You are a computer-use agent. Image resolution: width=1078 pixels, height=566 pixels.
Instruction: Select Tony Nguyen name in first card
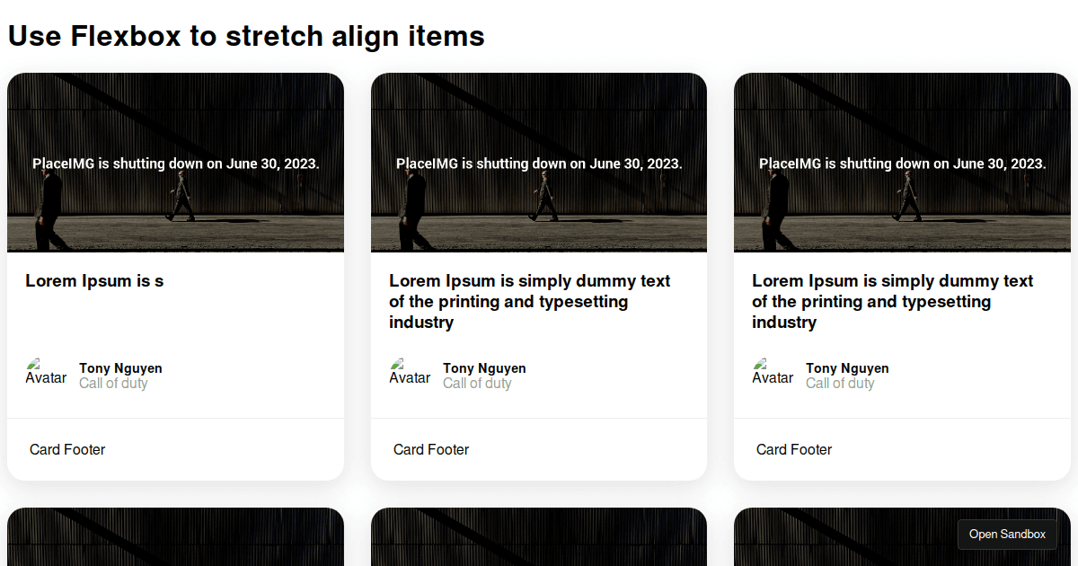120,368
